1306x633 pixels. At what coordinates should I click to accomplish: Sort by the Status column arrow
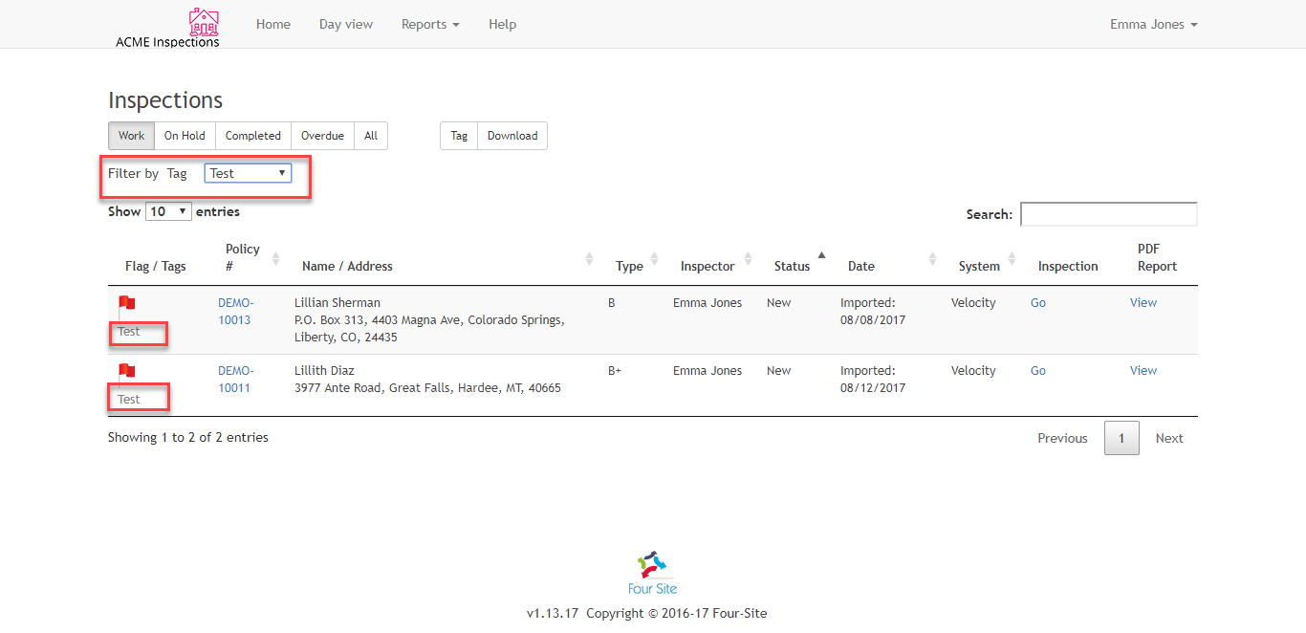click(x=821, y=255)
